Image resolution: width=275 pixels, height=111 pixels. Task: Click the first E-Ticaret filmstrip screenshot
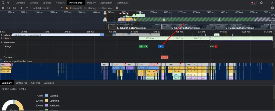(135, 27)
